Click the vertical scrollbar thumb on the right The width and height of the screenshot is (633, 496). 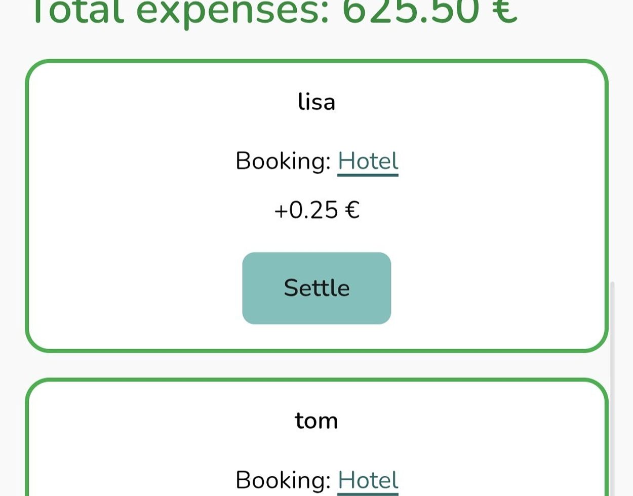[612, 385]
